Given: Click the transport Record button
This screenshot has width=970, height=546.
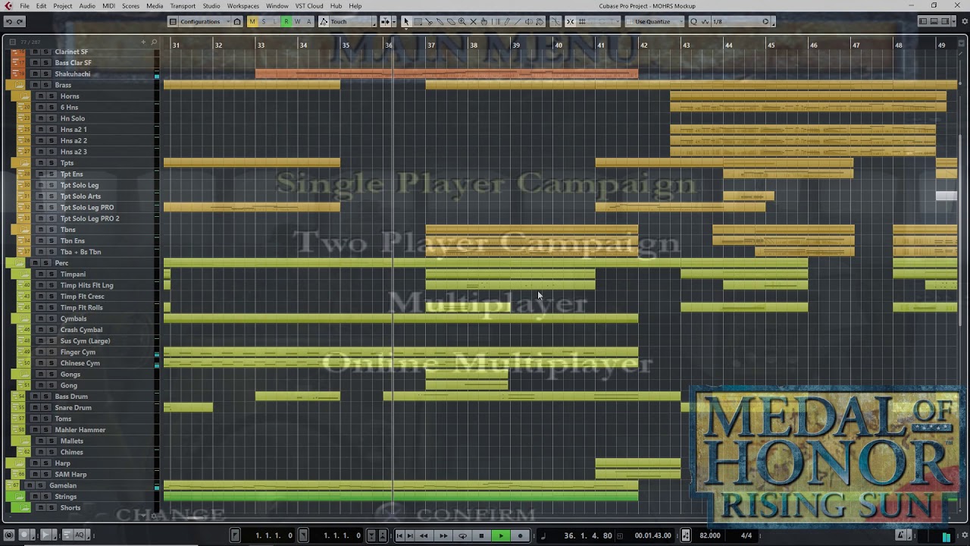Looking at the screenshot, I should (520, 535).
